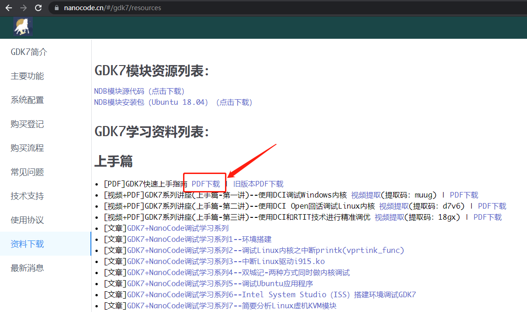The width and height of the screenshot is (527, 312).
Task: Open article 系列7 Linux虚机KVM模块
Action: 231,306
